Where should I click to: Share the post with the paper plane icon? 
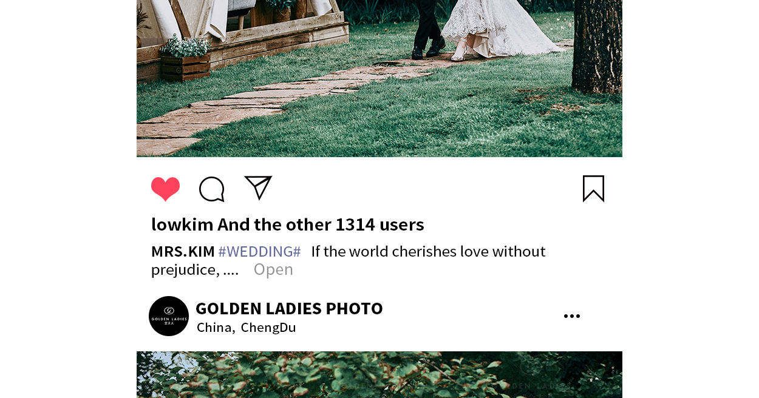[258, 187]
